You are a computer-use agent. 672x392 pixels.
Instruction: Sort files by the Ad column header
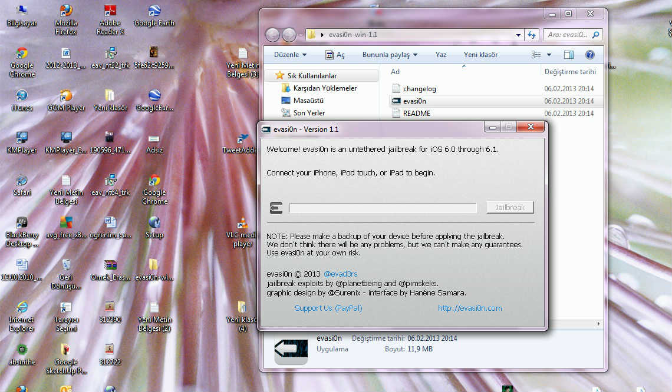coord(395,72)
